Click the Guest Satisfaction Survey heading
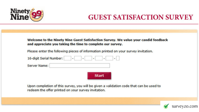This screenshot has width=199, height=112. pyautogui.click(x=141, y=17)
